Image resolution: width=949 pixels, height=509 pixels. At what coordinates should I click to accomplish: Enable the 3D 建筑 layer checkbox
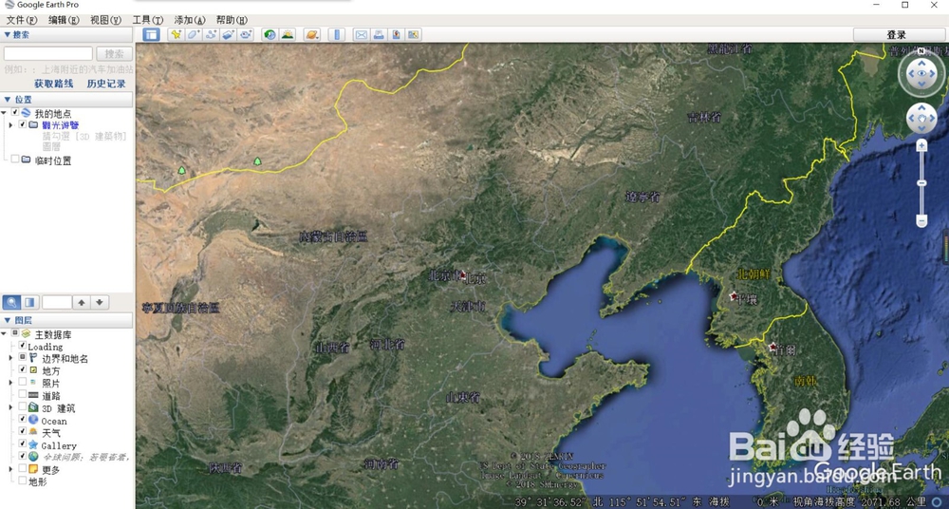23,407
